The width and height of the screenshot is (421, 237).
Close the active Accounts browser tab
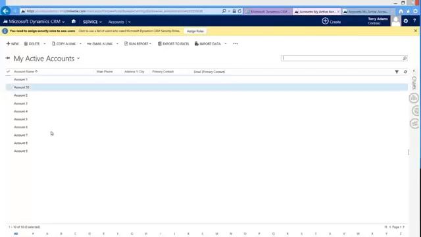[x=338, y=12]
